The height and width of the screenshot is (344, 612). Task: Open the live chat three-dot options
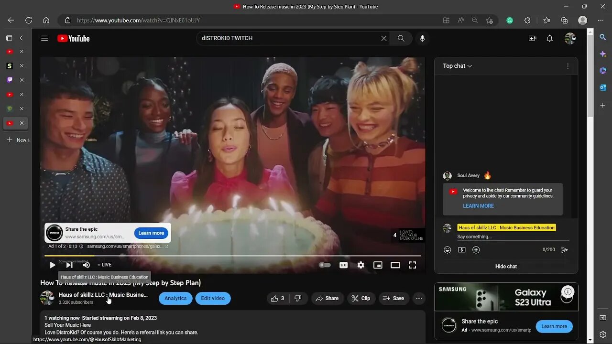[568, 66]
